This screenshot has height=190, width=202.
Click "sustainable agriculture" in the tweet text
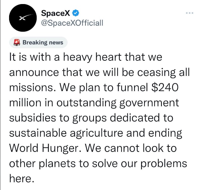point(66,133)
